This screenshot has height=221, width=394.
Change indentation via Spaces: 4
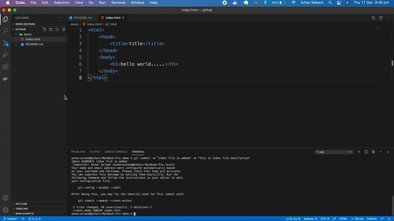click(x=310, y=219)
